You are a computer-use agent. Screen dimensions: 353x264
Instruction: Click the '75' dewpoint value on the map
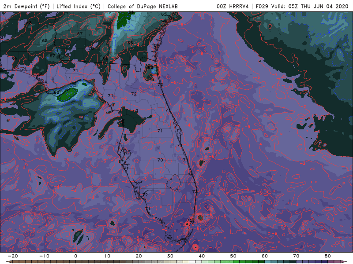pos(190,220)
